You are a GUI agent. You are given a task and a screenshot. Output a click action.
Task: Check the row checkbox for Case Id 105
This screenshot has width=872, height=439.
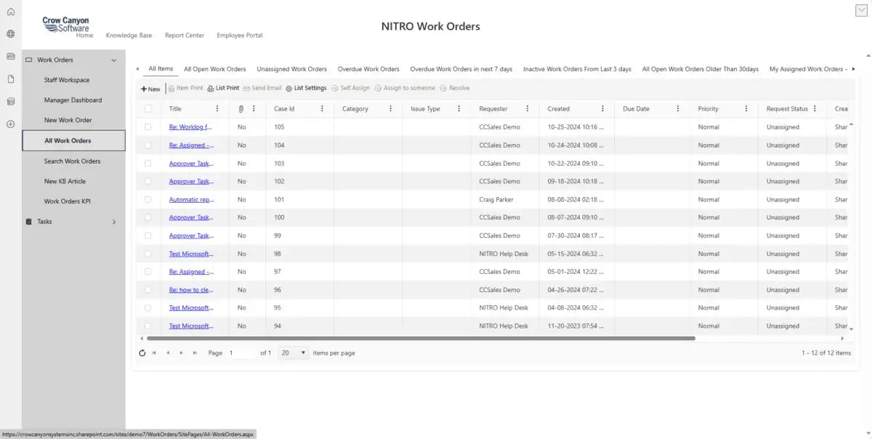[148, 126]
